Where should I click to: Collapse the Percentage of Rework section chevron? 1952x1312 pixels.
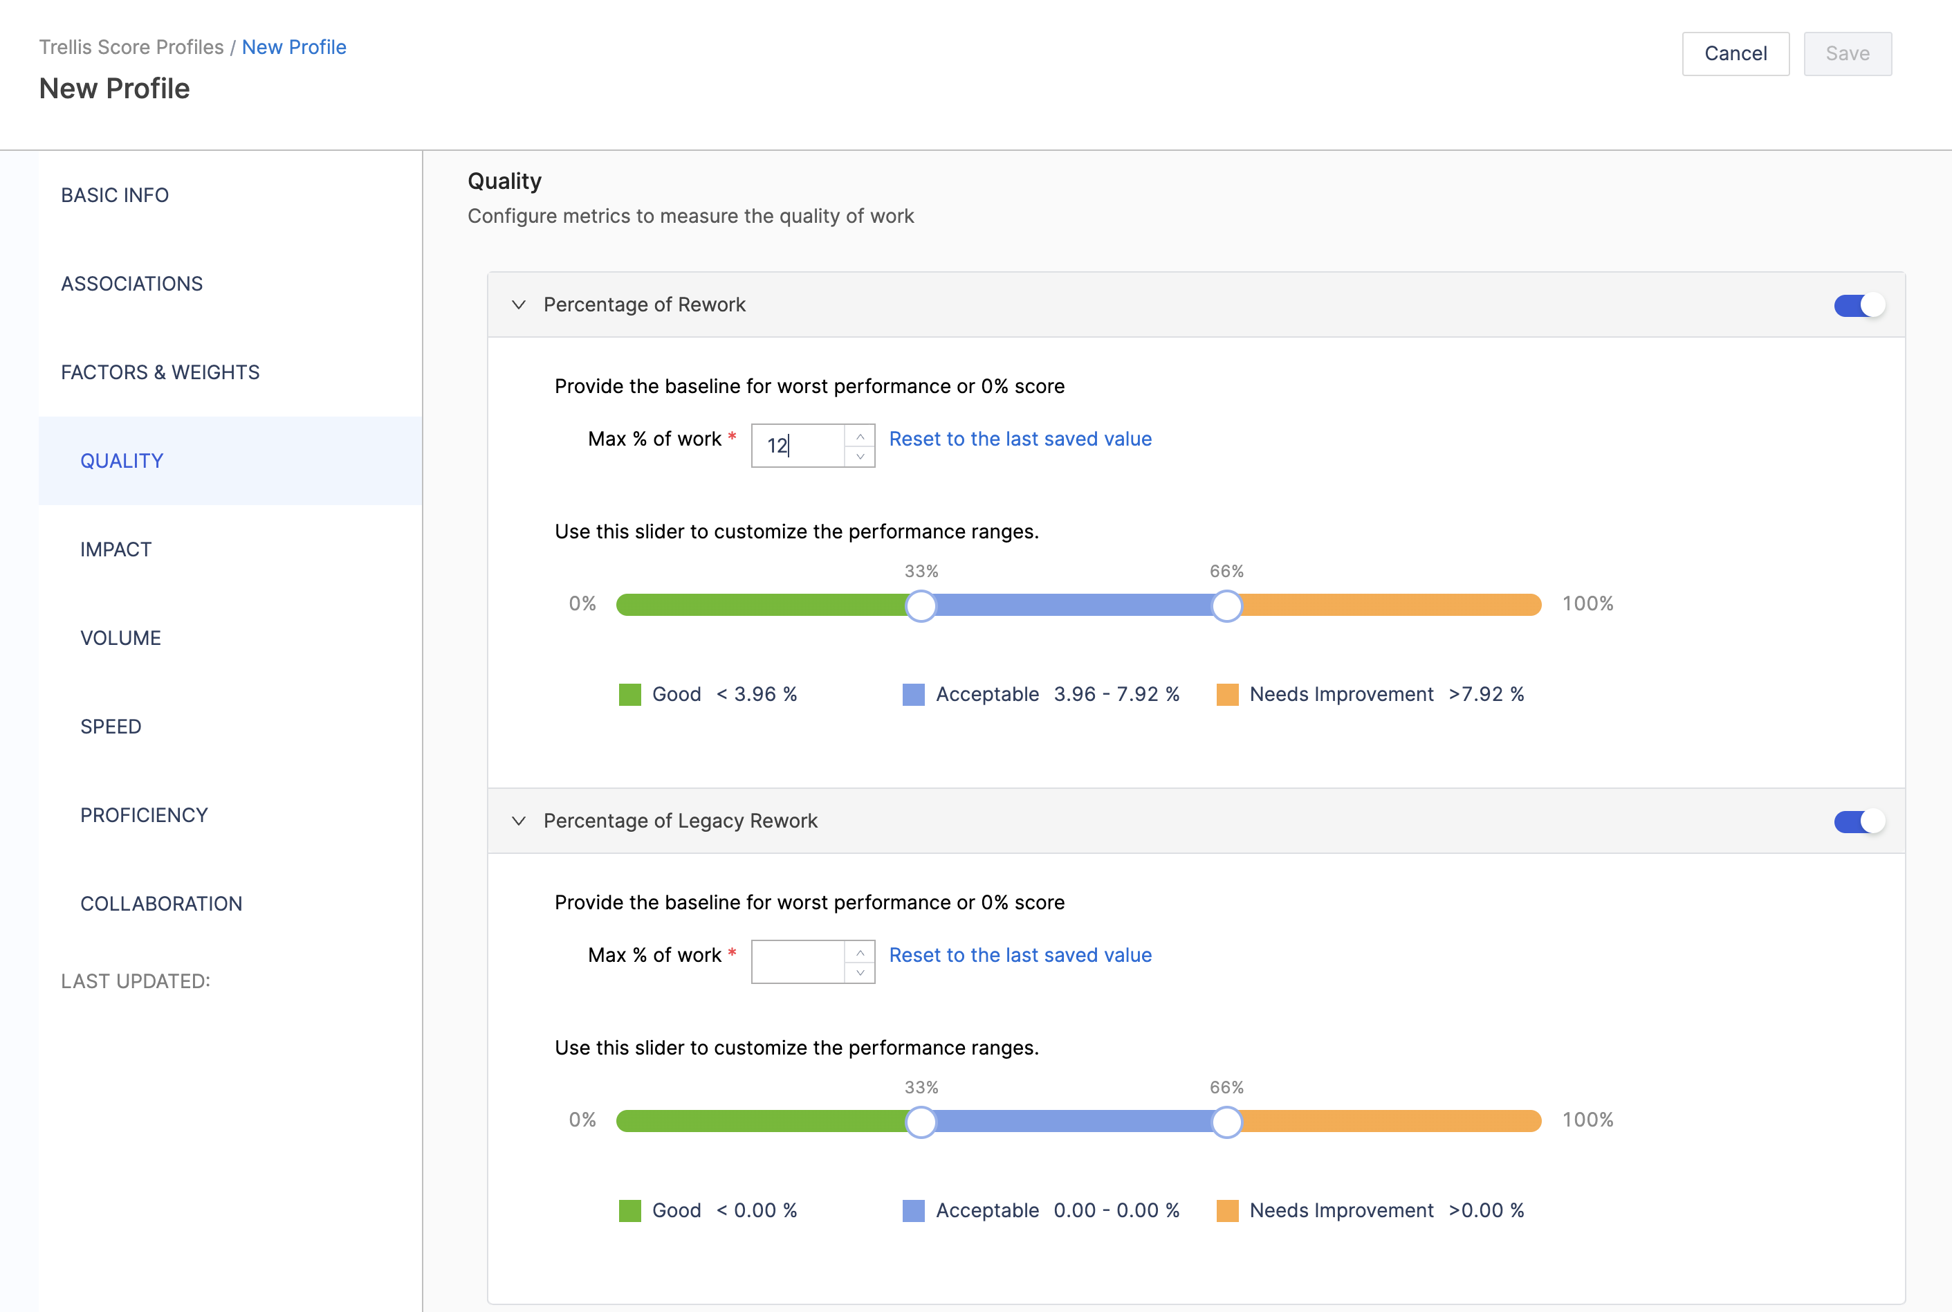click(519, 304)
